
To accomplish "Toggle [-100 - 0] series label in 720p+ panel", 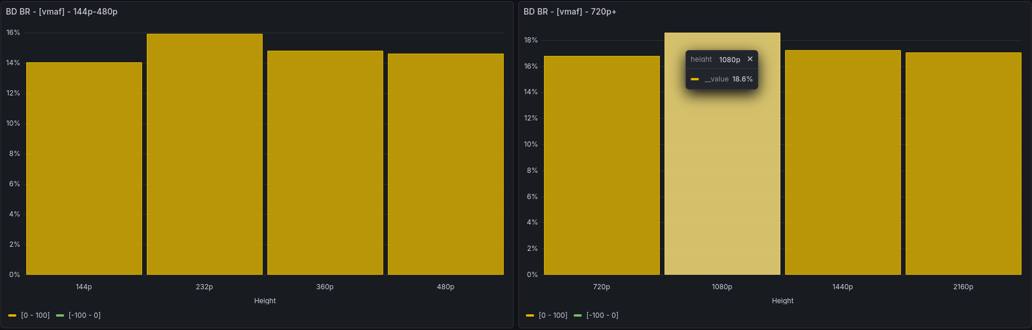I will [x=602, y=315].
